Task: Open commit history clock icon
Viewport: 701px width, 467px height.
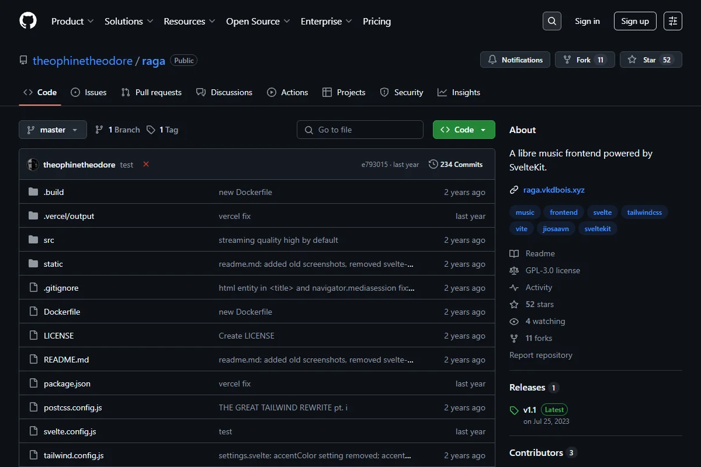Action: click(x=433, y=164)
